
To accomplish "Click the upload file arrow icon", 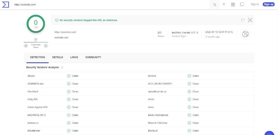I will click(x=224, y=5).
